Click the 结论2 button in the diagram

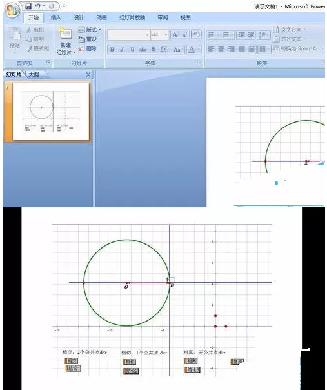tap(131, 371)
